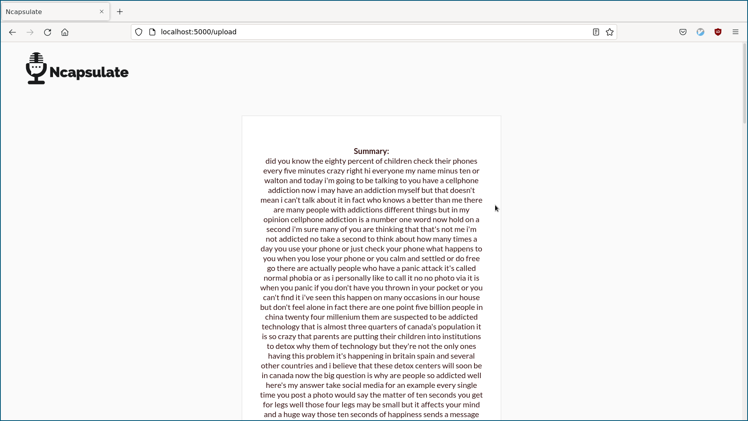Open tracking protection shield info
Viewport: 748px width, 421px height.
tap(139, 32)
